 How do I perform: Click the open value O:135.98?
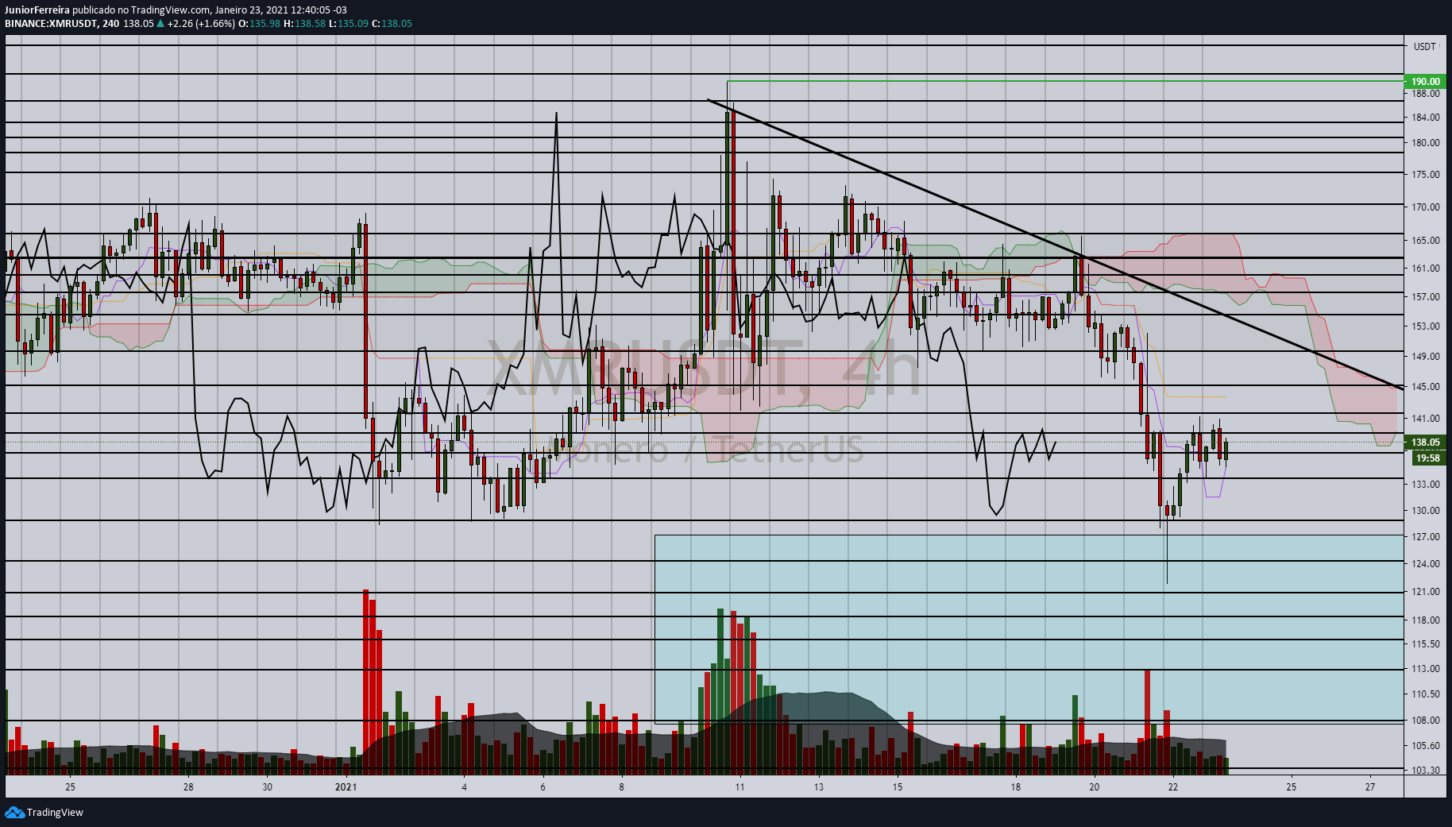259,23
